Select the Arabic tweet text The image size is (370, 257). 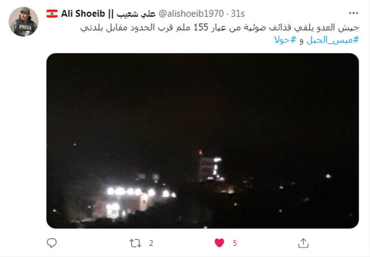[220, 34]
